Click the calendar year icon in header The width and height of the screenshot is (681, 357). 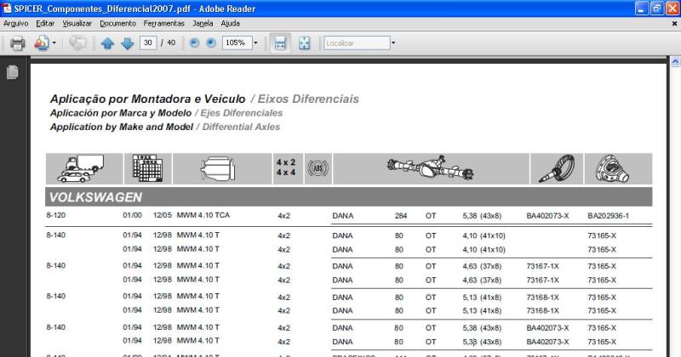tap(147, 169)
